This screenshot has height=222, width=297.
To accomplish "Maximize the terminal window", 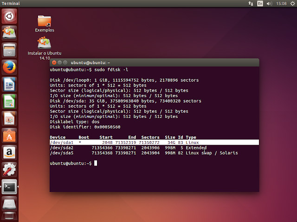I will (x=65, y=62).
